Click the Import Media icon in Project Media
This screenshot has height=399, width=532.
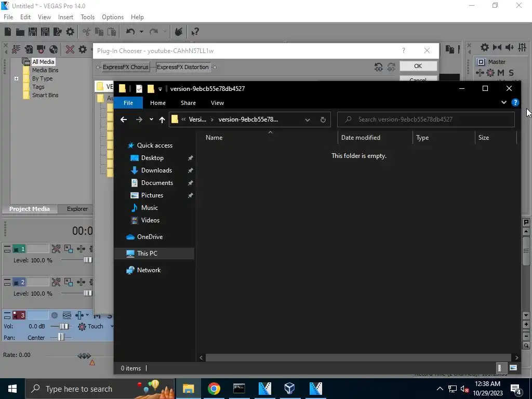point(29,49)
